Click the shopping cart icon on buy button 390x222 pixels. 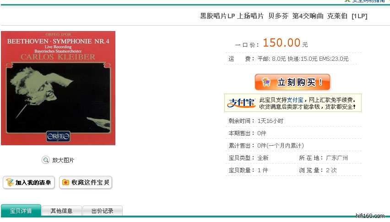click(x=266, y=82)
